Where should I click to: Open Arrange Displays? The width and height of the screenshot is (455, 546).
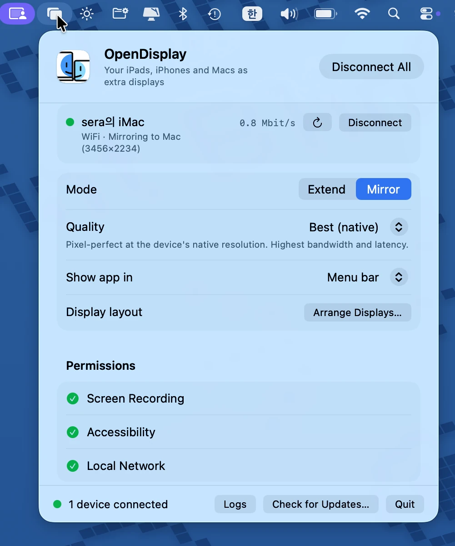(357, 312)
